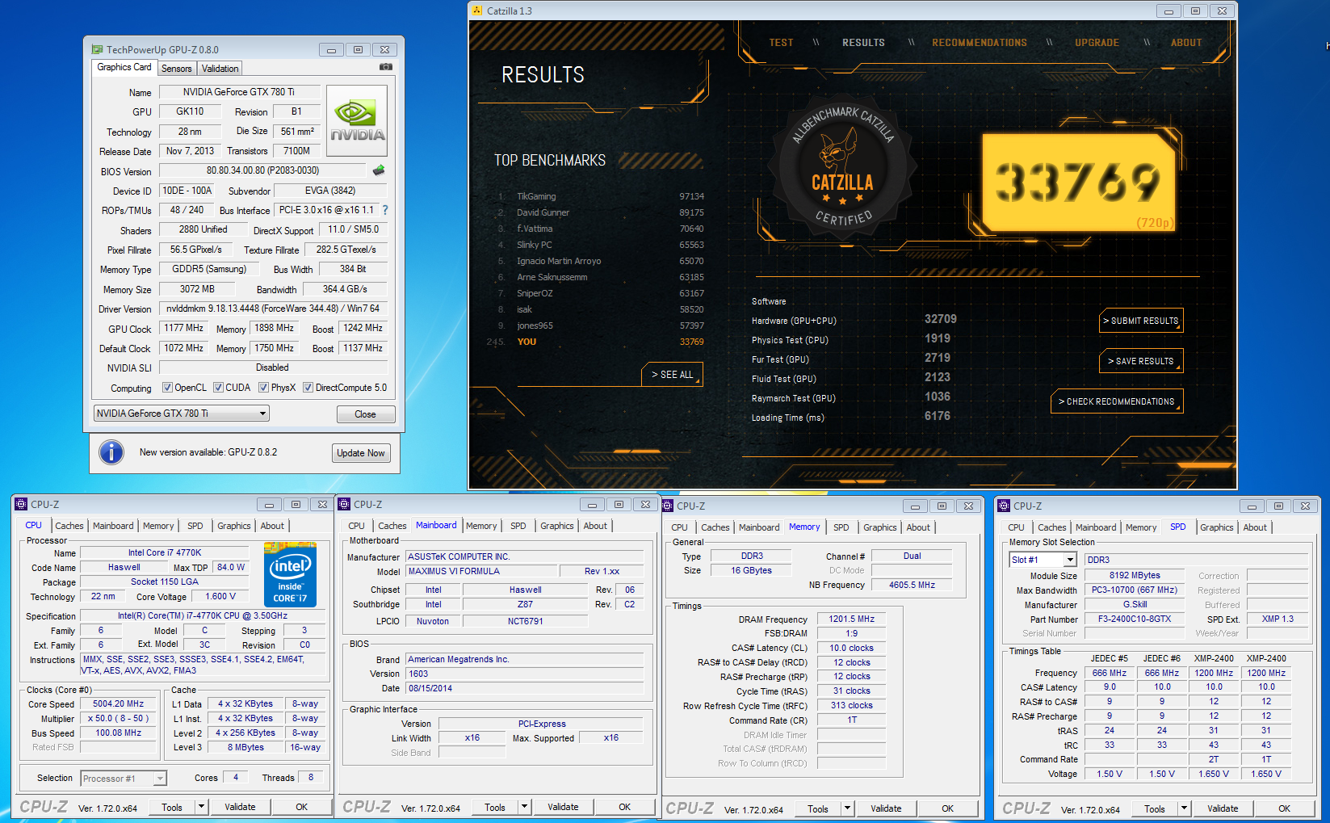Viewport: 1330px width, 823px height.
Task: Toggle the OpenCL checkbox in GPU-Z
Action: point(167,388)
